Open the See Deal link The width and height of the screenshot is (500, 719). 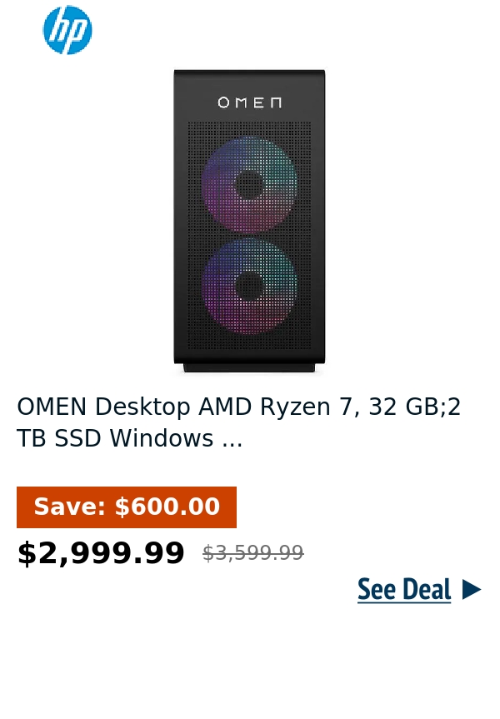click(404, 589)
